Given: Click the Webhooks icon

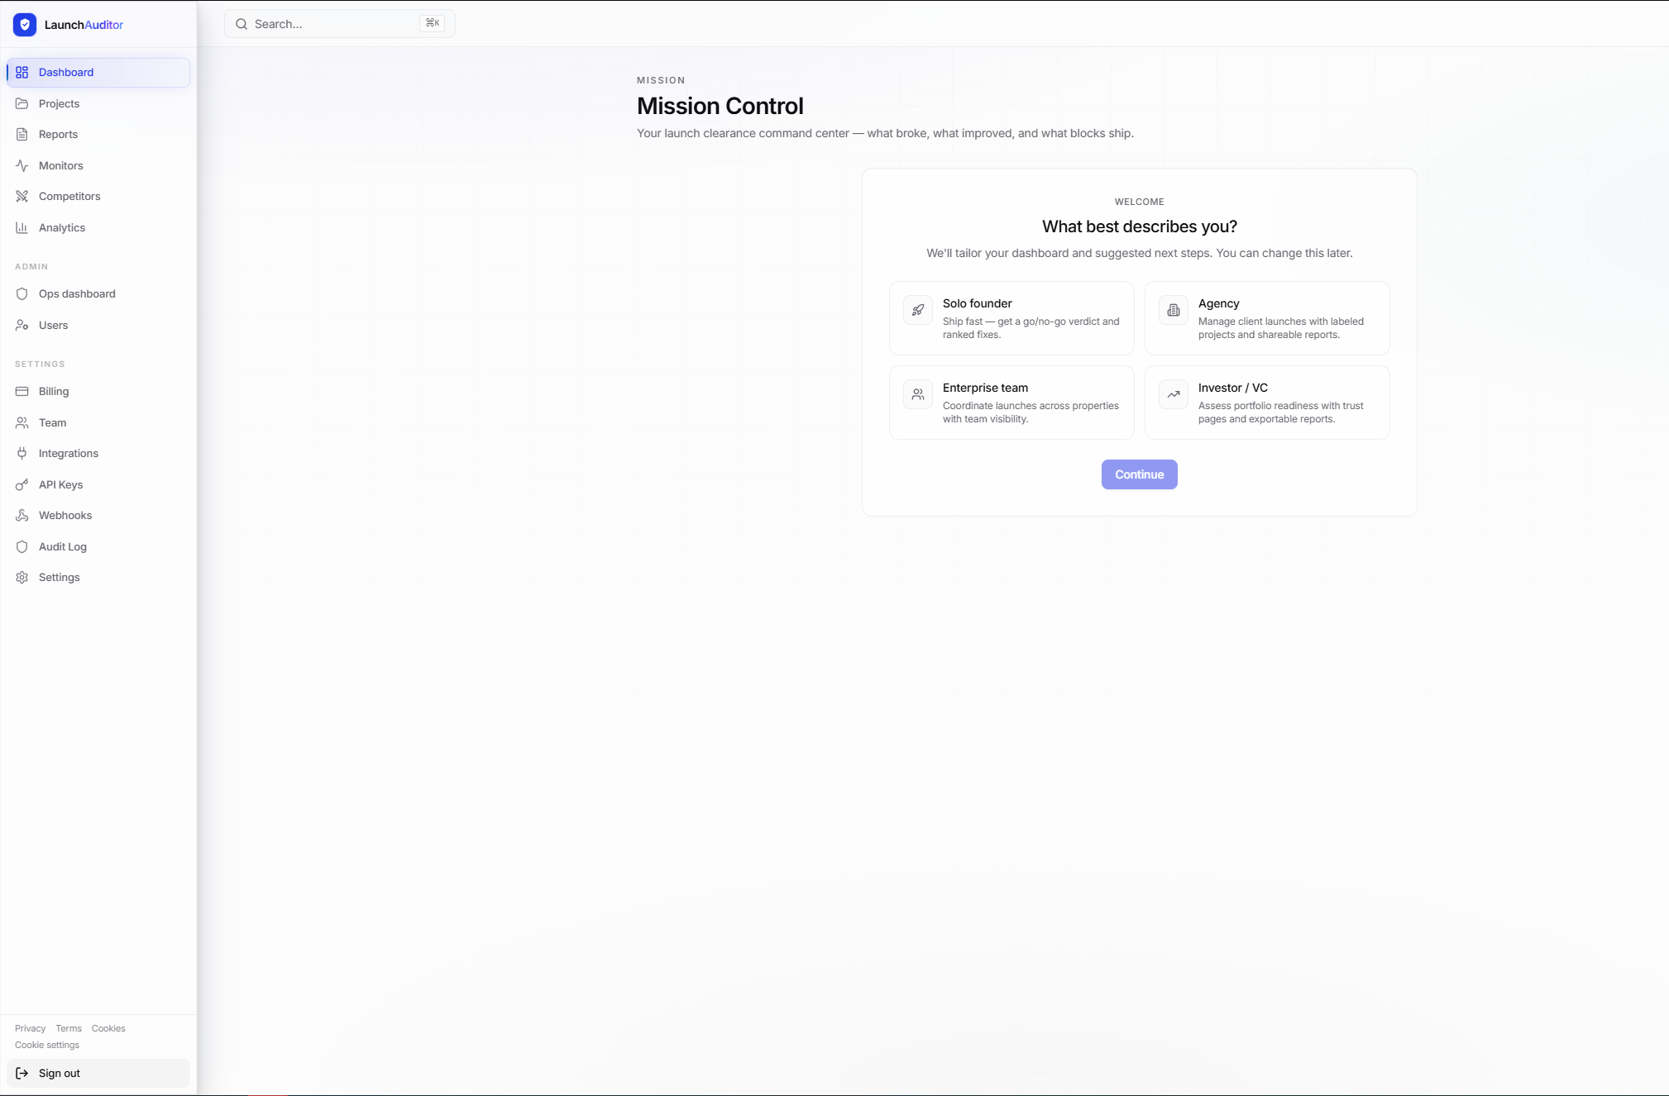Looking at the screenshot, I should click(x=22, y=516).
